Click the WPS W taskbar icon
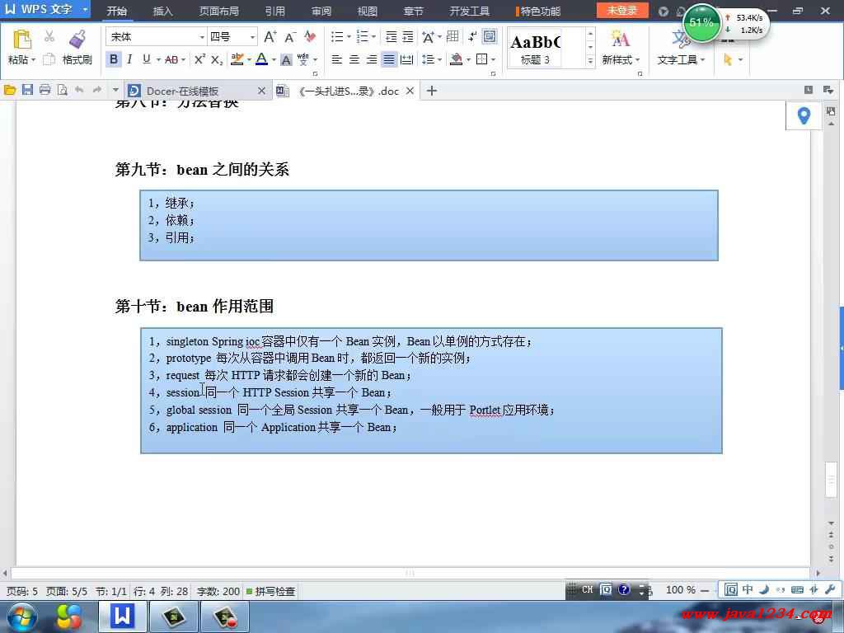The image size is (844, 633). [x=122, y=617]
